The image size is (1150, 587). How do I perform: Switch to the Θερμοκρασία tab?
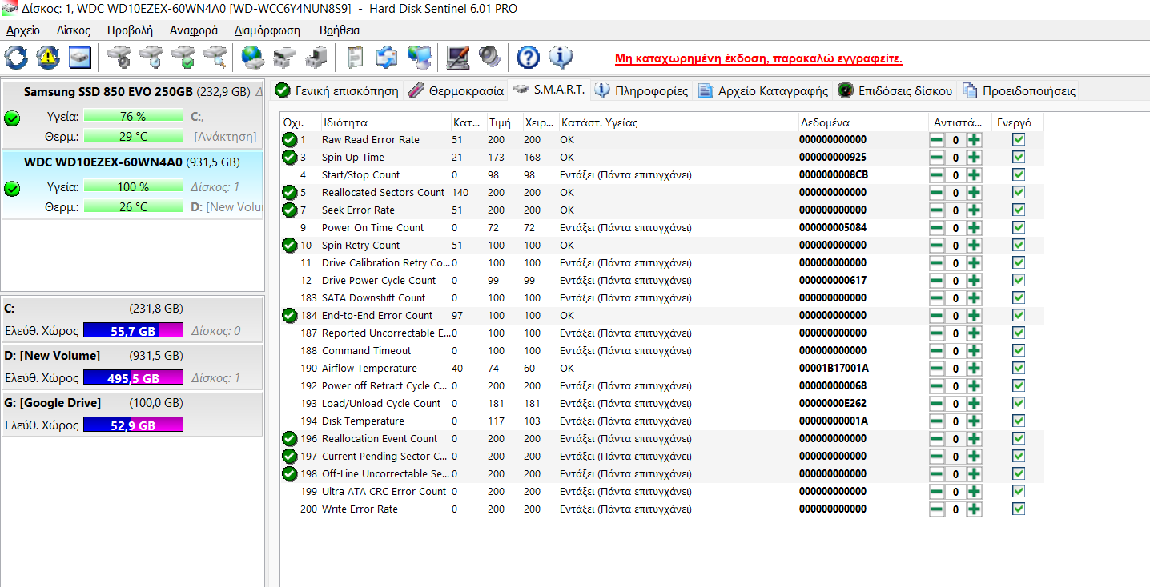pos(456,90)
